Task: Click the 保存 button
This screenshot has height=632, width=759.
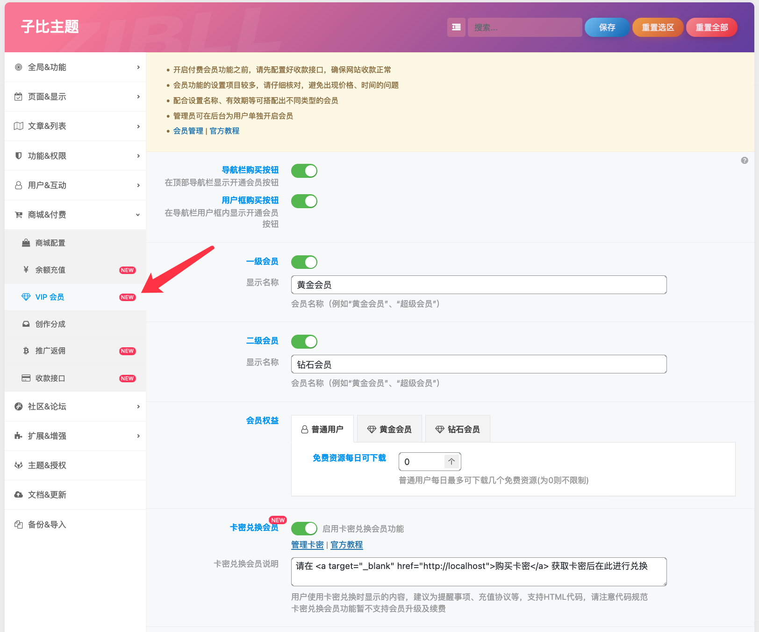Action: click(x=606, y=27)
